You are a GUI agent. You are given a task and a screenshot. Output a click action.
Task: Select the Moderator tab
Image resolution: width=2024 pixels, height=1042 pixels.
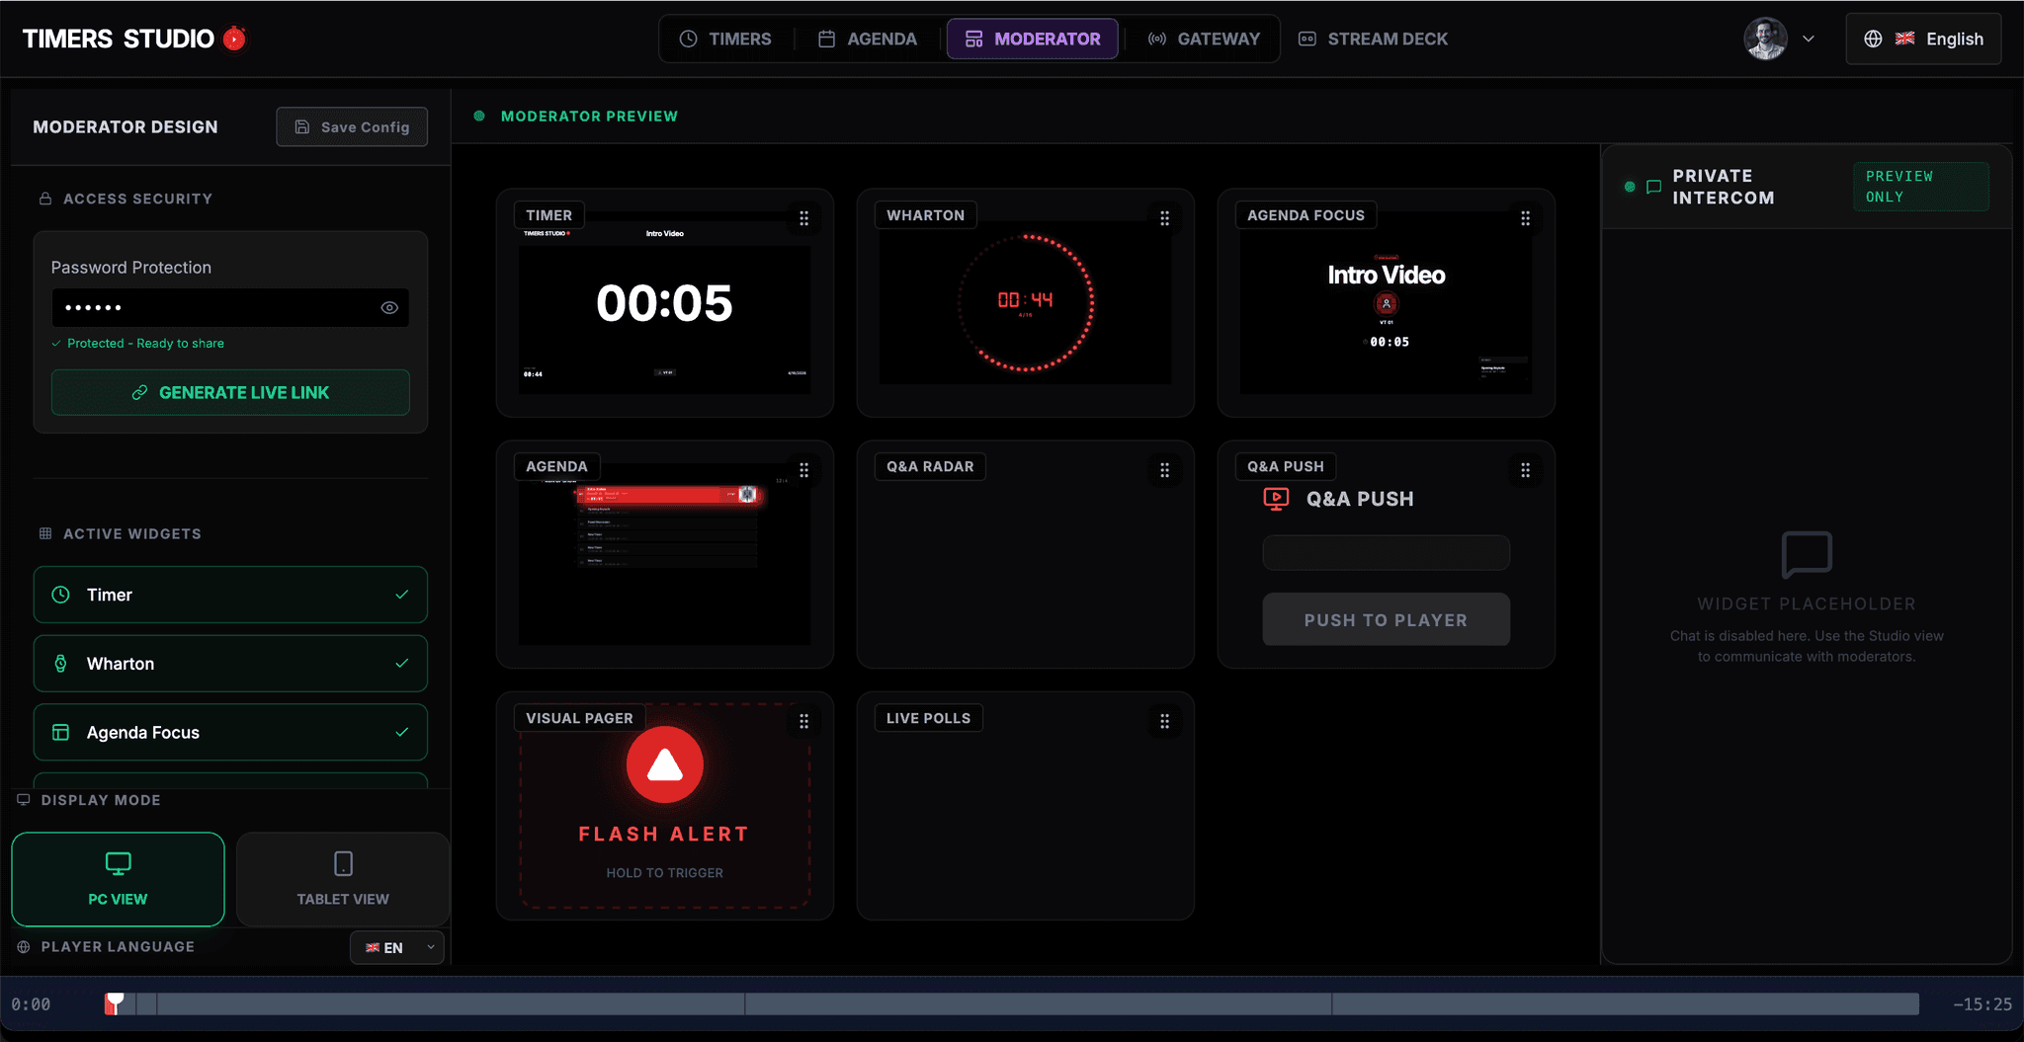pyautogui.click(x=1033, y=39)
